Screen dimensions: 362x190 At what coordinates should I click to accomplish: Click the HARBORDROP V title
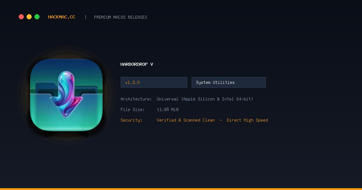click(x=137, y=64)
